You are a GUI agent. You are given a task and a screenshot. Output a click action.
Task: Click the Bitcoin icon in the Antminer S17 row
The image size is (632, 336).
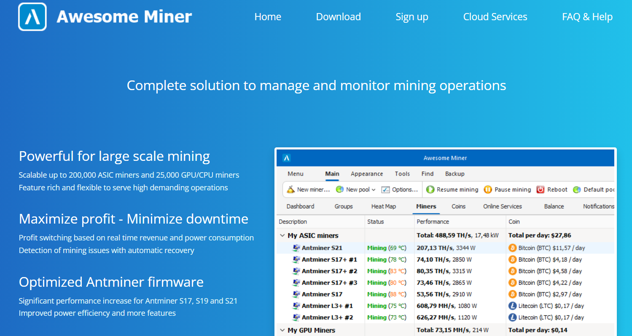[513, 294]
